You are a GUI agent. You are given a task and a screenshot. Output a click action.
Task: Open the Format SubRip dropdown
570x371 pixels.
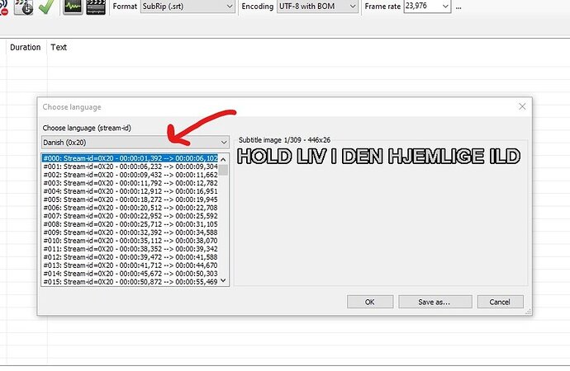(x=188, y=7)
